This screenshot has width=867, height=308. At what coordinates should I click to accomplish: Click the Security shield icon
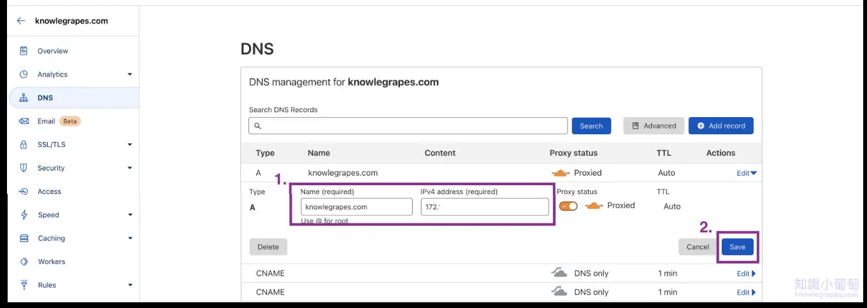24,168
